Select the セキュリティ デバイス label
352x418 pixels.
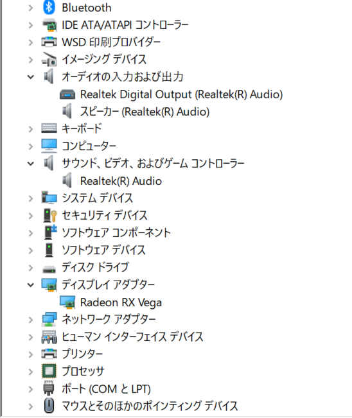point(105,215)
